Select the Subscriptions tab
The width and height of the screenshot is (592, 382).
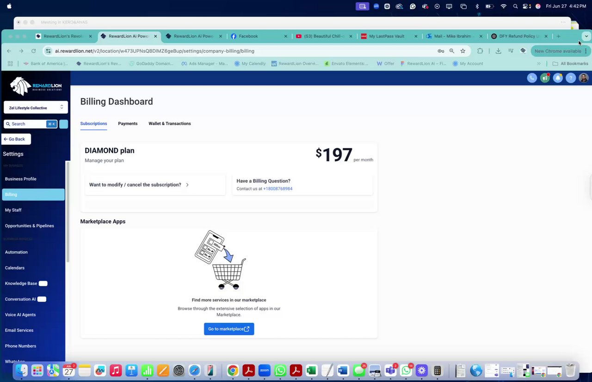(93, 124)
